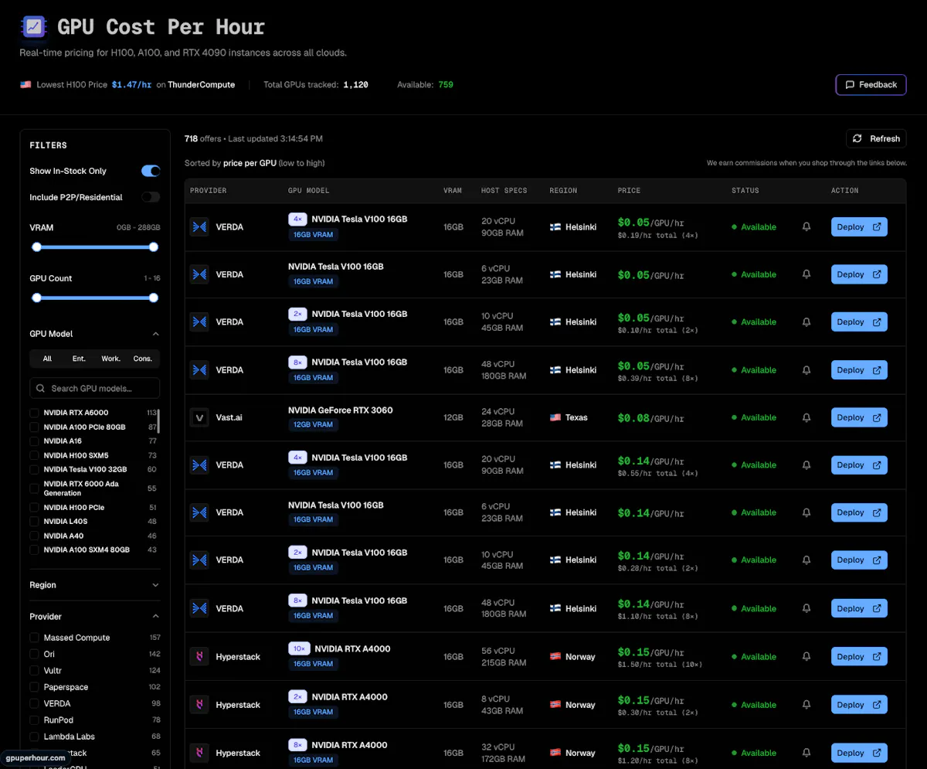This screenshot has width=927, height=769.
Task: Tick the Massed Compute provider checkbox
Action: [34, 638]
